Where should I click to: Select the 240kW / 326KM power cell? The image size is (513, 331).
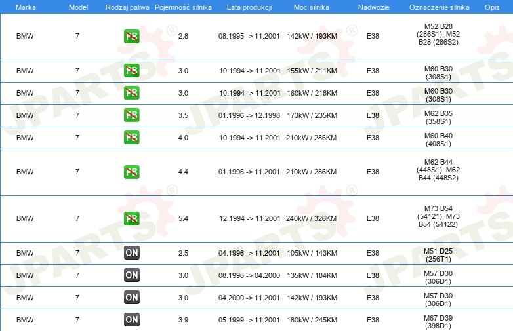tap(312, 218)
